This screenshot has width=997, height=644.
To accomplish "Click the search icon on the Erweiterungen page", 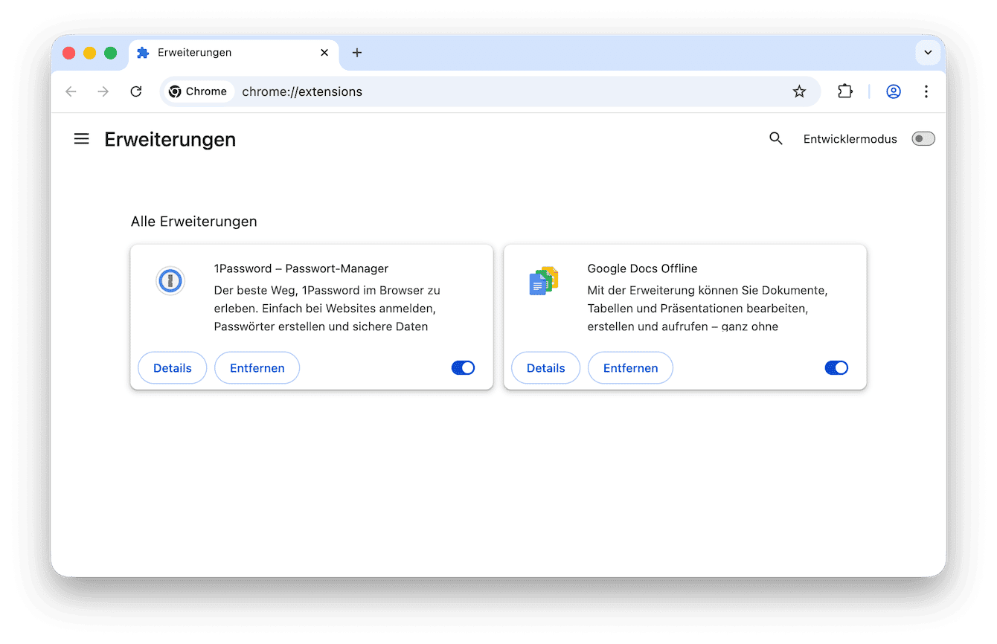I will (x=776, y=138).
